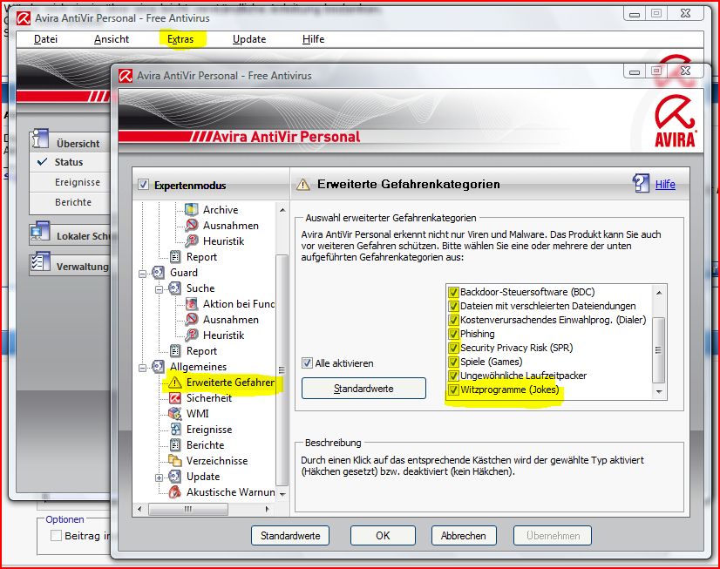The width and height of the screenshot is (720, 569).
Task: Click the category list scroll down arrow
Action: [659, 391]
